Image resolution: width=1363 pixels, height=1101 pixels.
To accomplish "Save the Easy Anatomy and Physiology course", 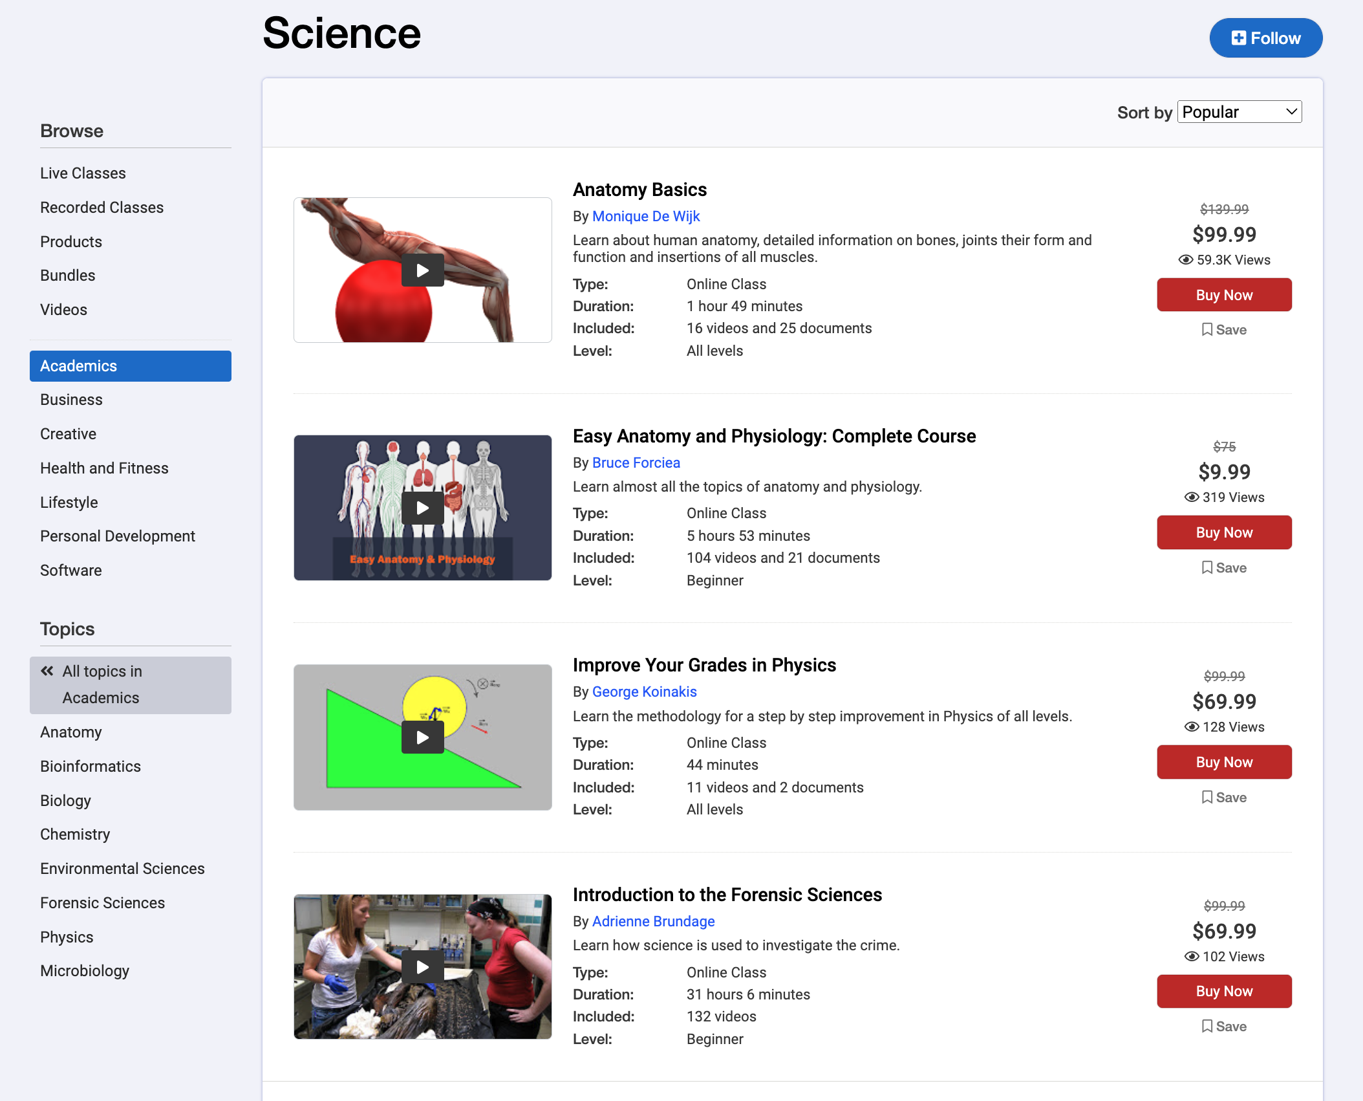I will (x=1224, y=567).
